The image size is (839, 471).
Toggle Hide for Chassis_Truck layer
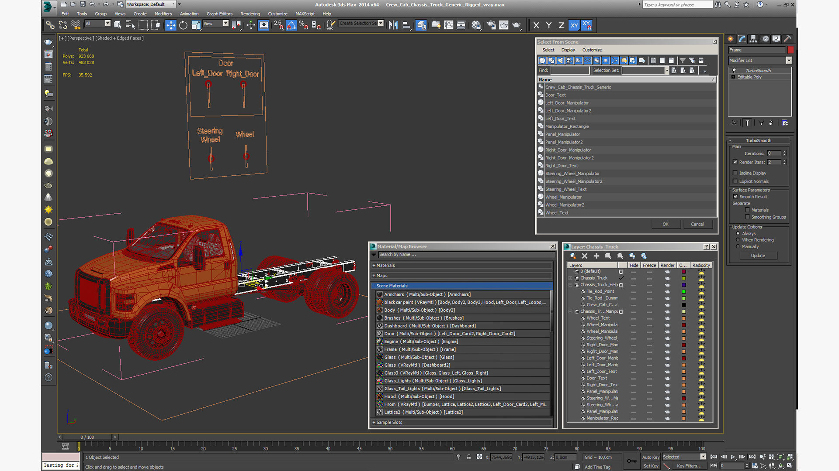coord(634,278)
